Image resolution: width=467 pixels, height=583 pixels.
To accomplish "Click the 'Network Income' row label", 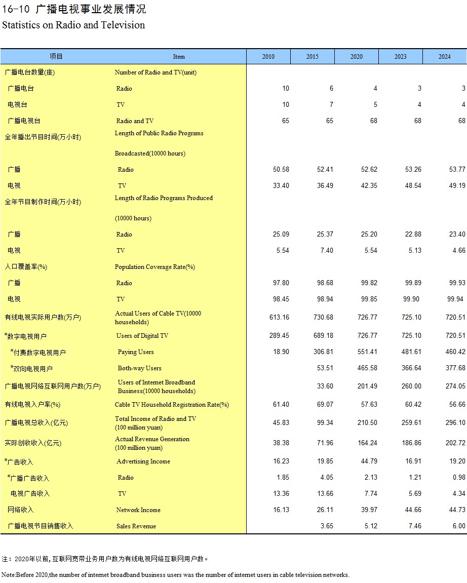I will (138, 510).
